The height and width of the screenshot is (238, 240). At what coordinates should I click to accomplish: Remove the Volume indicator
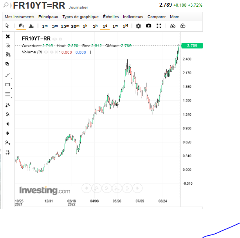[x=56, y=52]
